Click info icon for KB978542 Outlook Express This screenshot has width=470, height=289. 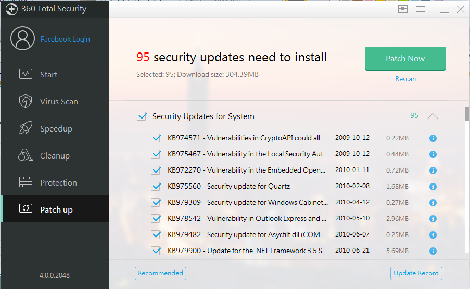tap(433, 219)
